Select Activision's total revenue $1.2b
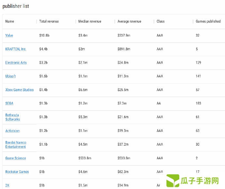 coord(43,131)
